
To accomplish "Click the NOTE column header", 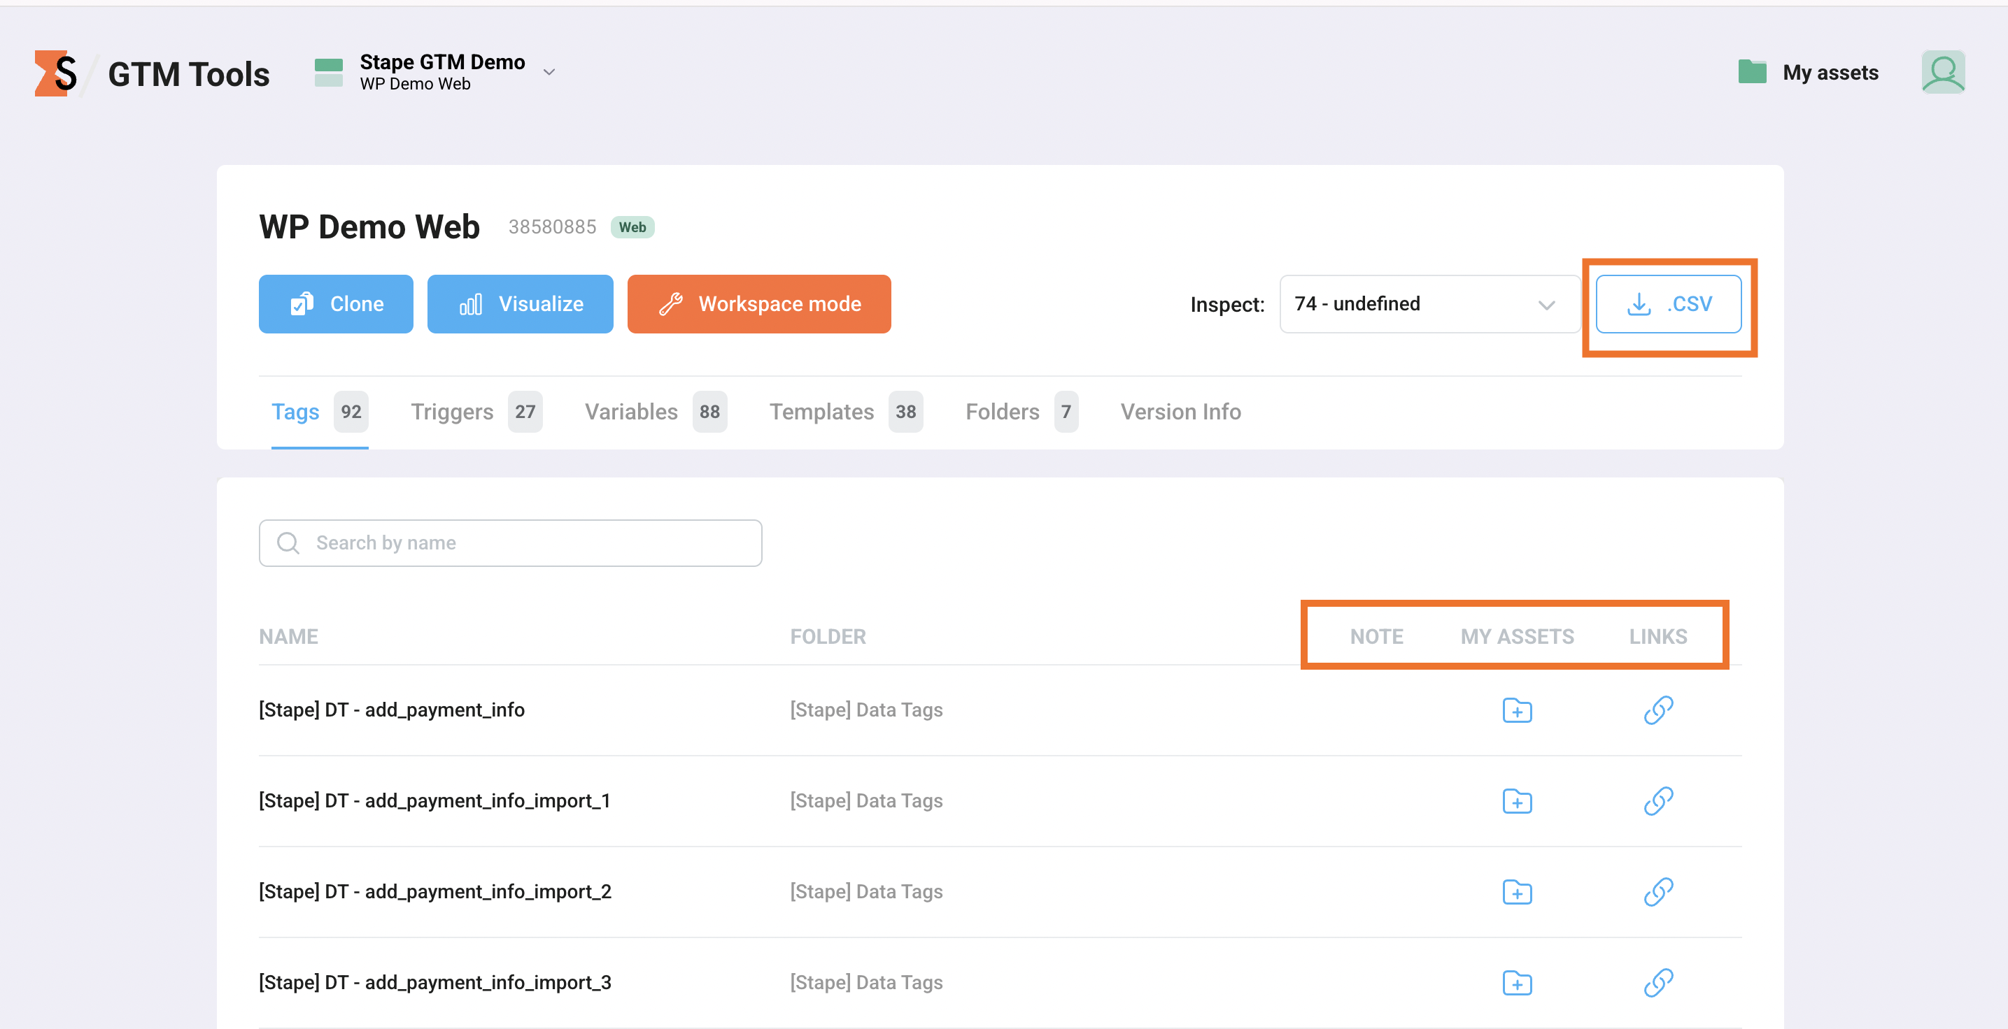I will [1377, 636].
